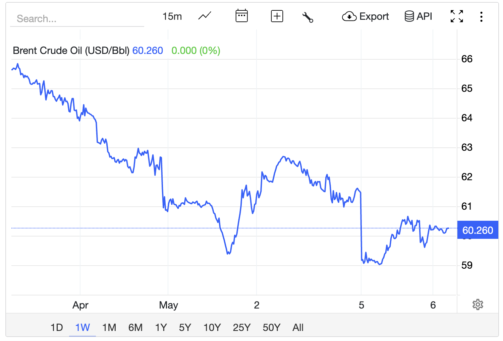Click the Brent Crude Oil (USD/Bbl) title

(x=71, y=51)
